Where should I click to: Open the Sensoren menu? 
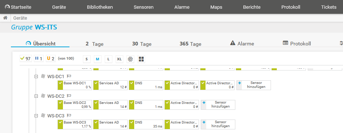[144, 7]
